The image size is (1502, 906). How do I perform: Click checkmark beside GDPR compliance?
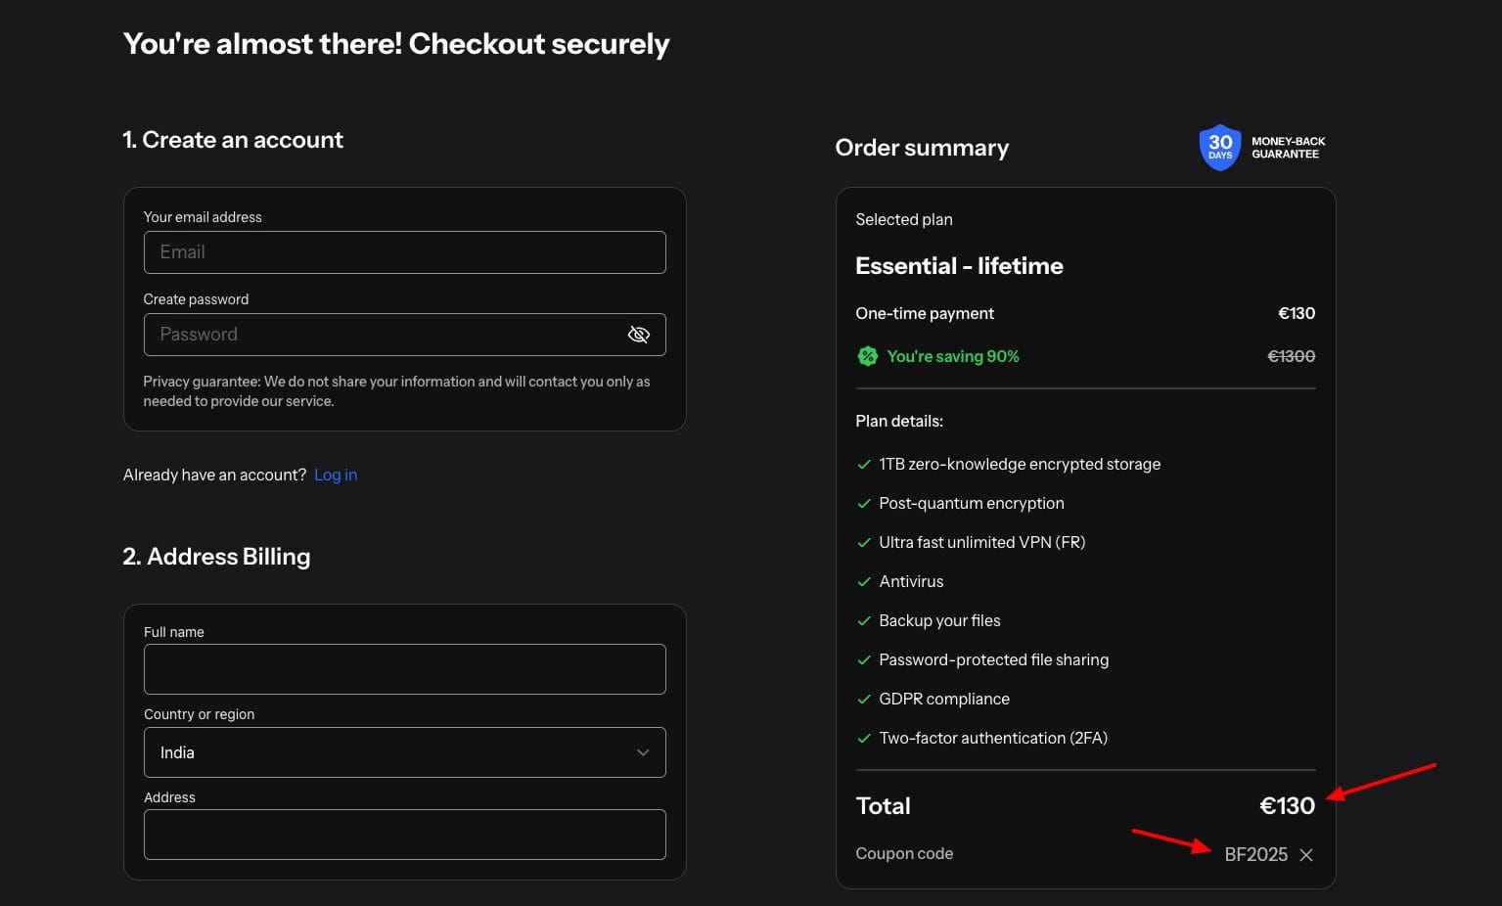(864, 700)
